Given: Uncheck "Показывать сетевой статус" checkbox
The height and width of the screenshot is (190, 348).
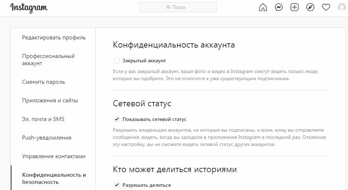Looking at the screenshot, I should coord(117,119).
